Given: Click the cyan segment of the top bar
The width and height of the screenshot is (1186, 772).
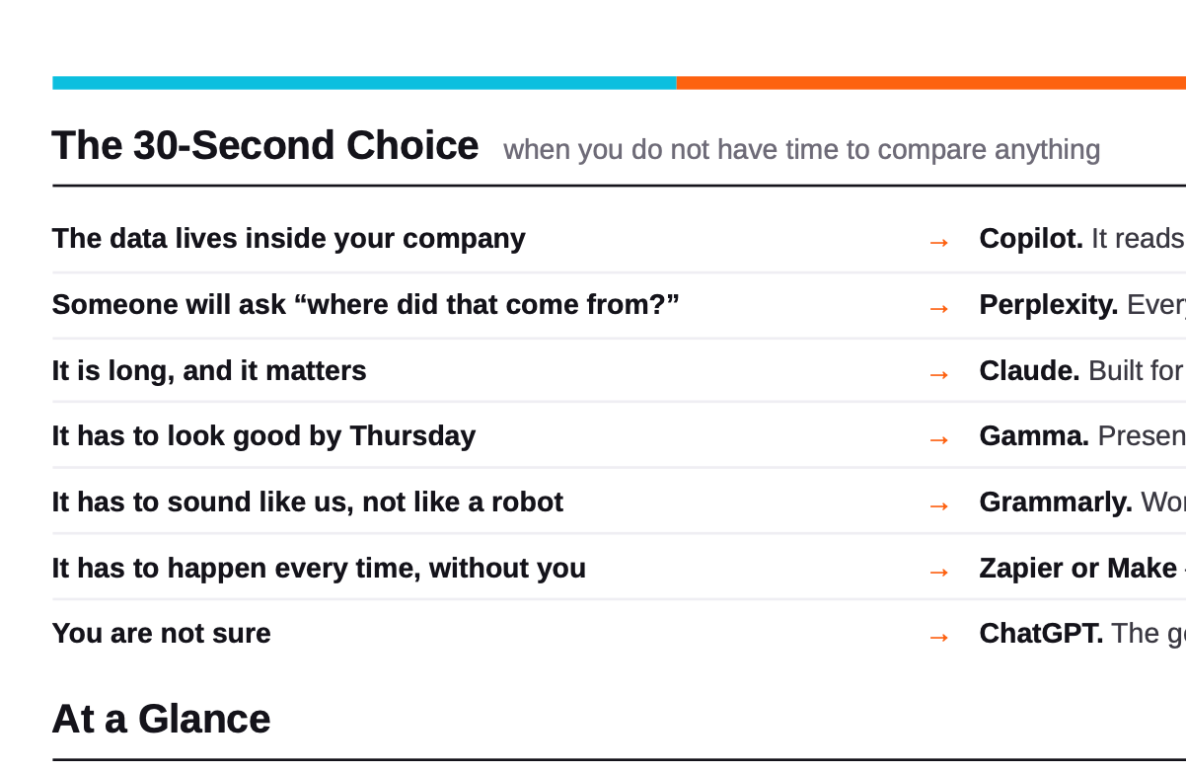Looking at the screenshot, I should coord(364,83).
